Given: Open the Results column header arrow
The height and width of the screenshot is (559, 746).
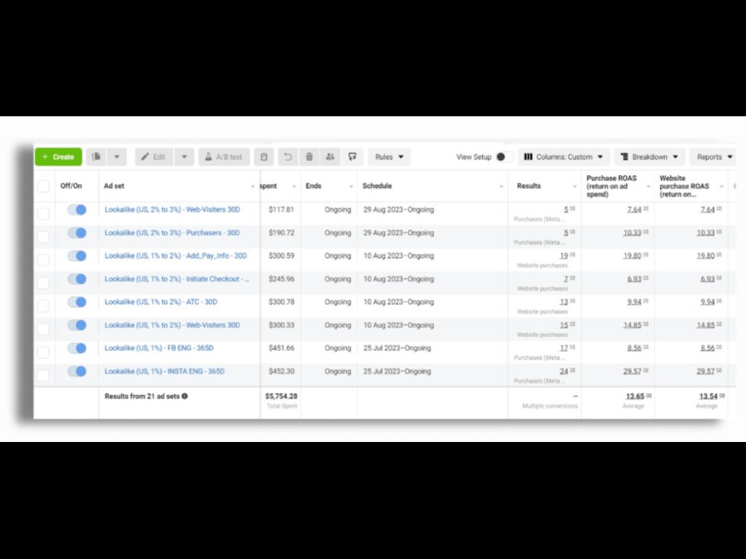Looking at the screenshot, I should [x=574, y=186].
